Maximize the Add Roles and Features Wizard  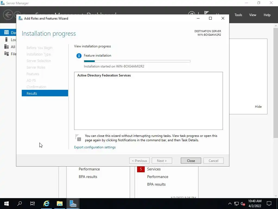tap(210, 18)
